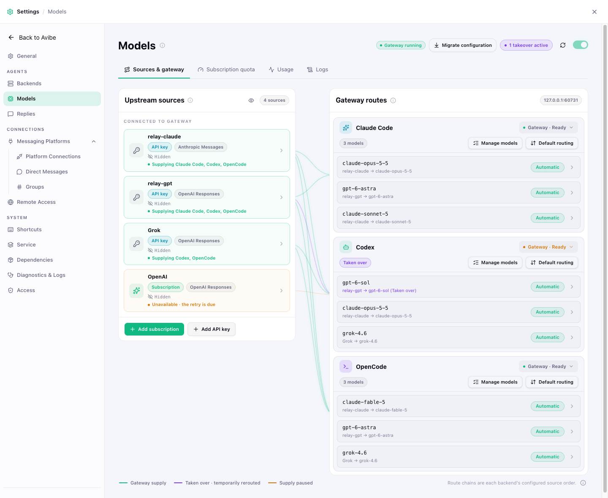The width and height of the screenshot is (608, 498).
Task: Click the back arrow to Avibe
Action: 11,38
